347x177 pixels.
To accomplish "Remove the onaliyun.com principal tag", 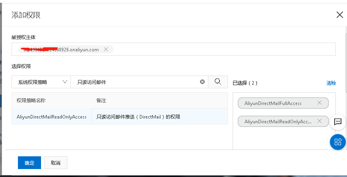I will pos(106,50).
